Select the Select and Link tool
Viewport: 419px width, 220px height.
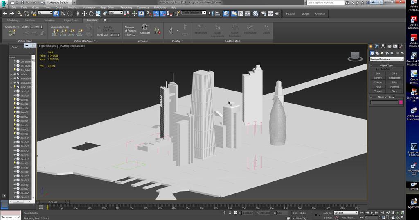[x=20, y=14]
